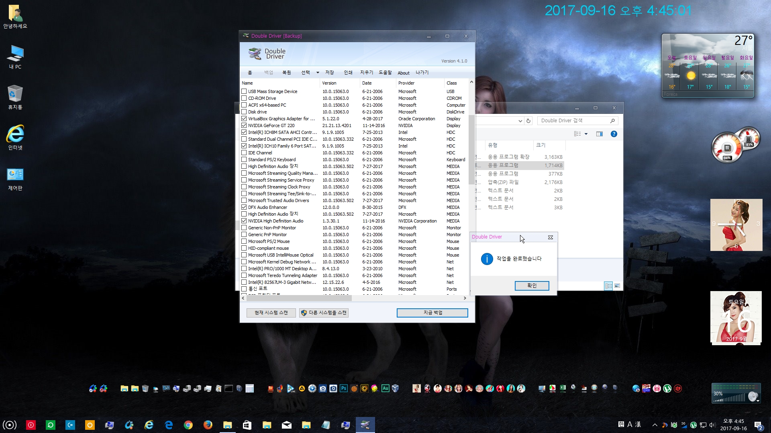Click the 다른 시스템을 스캔 button
The width and height of the screenshot is (771, 433).
click(324, 313)
